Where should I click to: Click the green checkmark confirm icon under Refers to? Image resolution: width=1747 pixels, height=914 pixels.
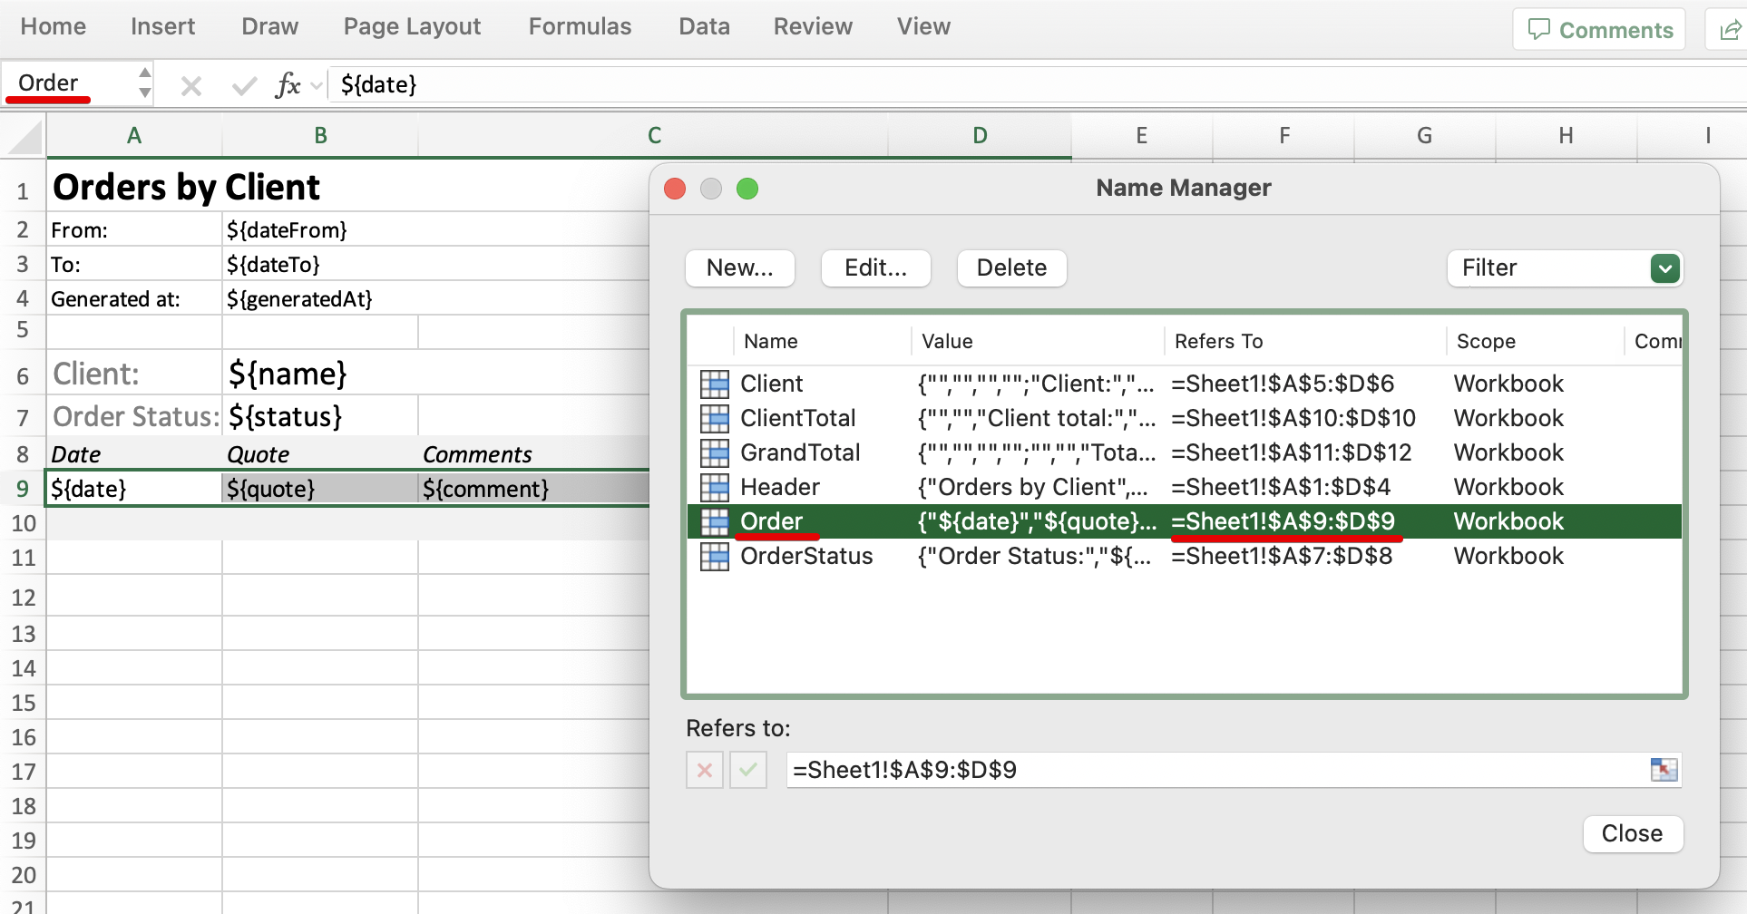tap(748, 770)
